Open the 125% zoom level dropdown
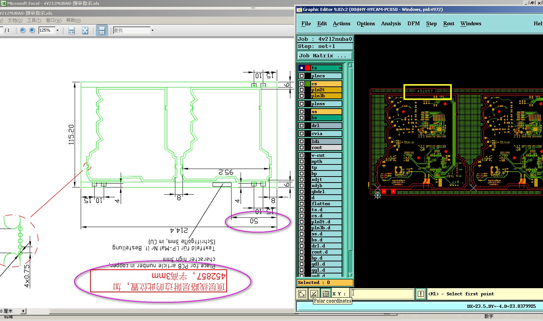Image resolution: width=543 pixels, height=321 pixels. coord(57,30)
